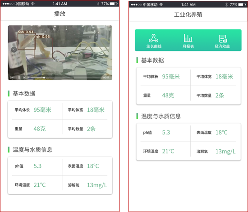Select 18毫米 average width on 播放 screen
This screenshot has width=248, height=212.
tap(96, 110)
